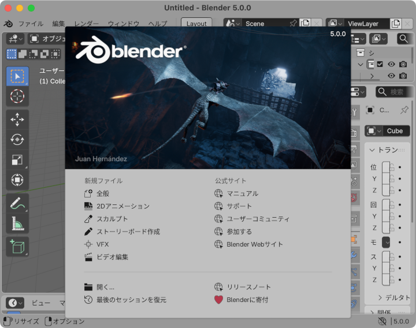Viewport: 416px width, 328px height.
Task: Open the editor type dropdown in viewport
Action: point(16,39)
